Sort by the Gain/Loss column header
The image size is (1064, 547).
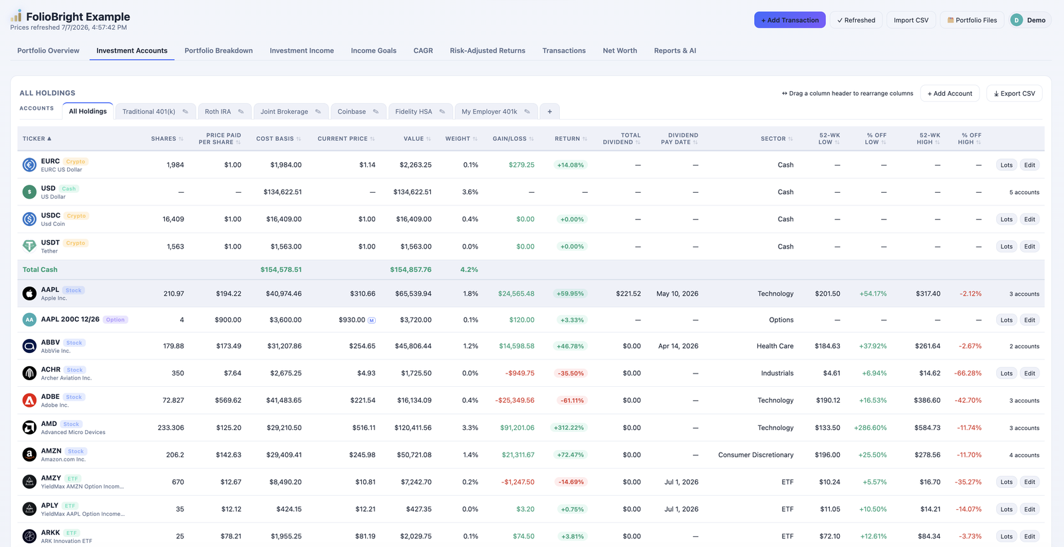[x=513, y=139]
